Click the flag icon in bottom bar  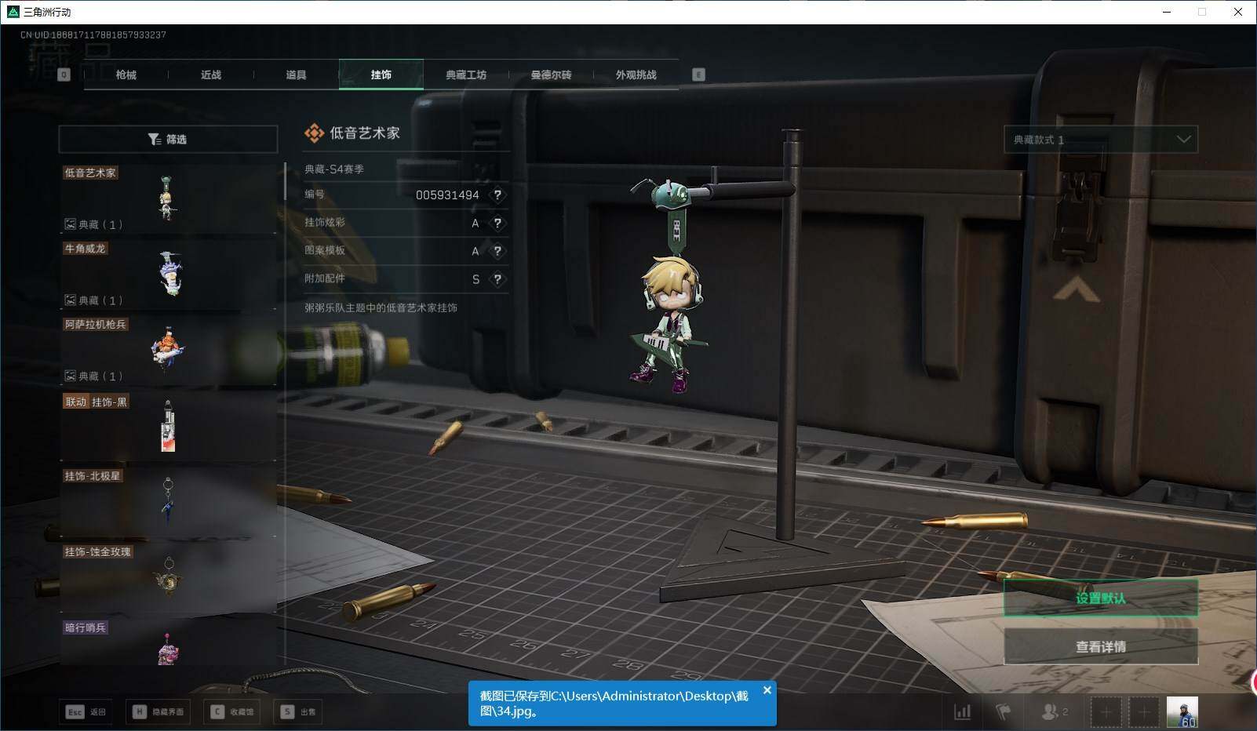coord(1003,711)
